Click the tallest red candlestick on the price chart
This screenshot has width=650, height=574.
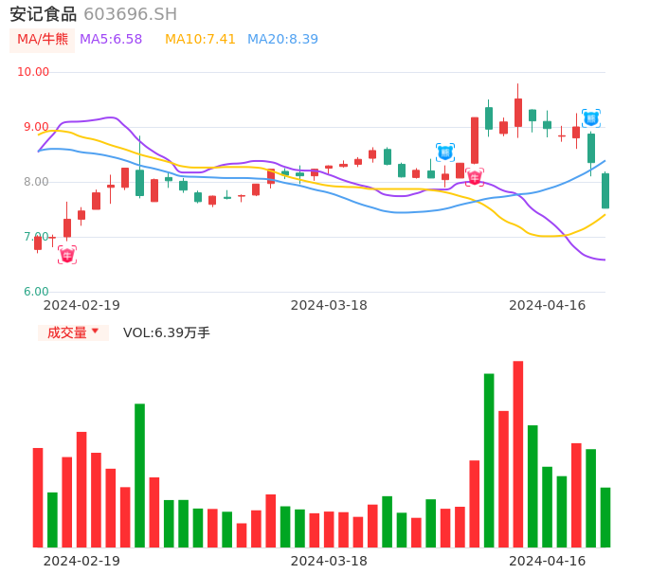(475, 140)
